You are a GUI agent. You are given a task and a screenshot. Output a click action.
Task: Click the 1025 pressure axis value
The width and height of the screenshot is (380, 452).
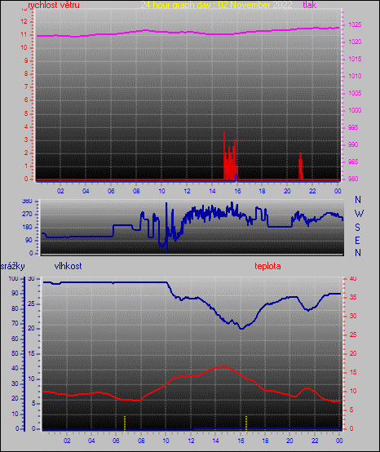[x=355, y=24]
